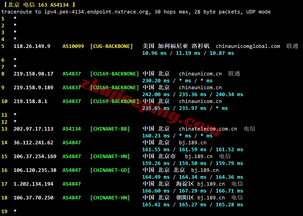
Task: Click latency value 235.65 ms
Action: coord(156,108)
